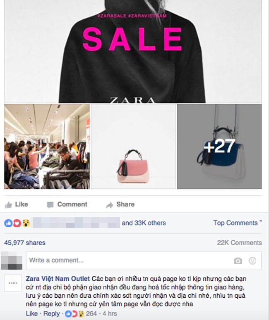Click the blue Like reaction icon

[x=8, y=223]
